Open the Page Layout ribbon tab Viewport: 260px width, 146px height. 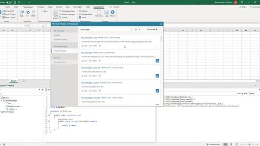coord(28,7)
